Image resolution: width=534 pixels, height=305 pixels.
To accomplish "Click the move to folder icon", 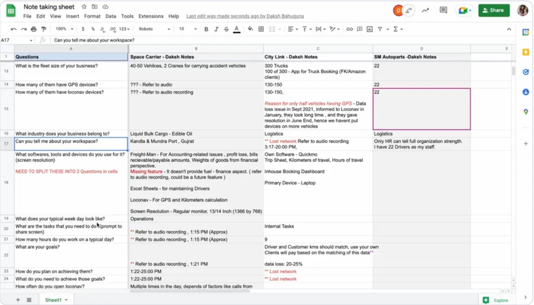I will 95,7.
